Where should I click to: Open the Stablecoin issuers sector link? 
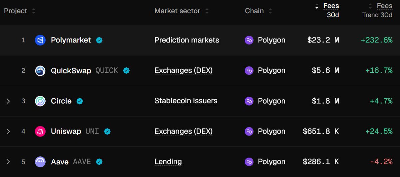(x=186, y=101)
